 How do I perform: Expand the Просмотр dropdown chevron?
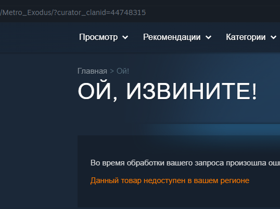(125, 37)
